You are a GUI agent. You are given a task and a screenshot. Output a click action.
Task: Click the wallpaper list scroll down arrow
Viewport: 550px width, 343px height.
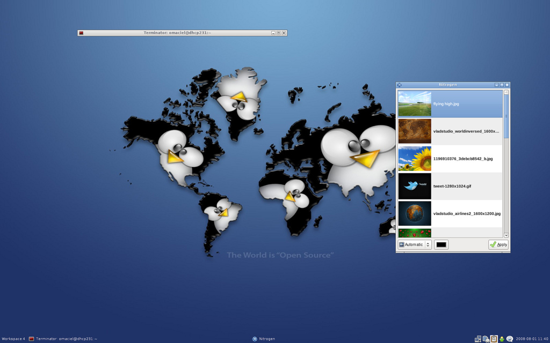[x=506, y=235]
